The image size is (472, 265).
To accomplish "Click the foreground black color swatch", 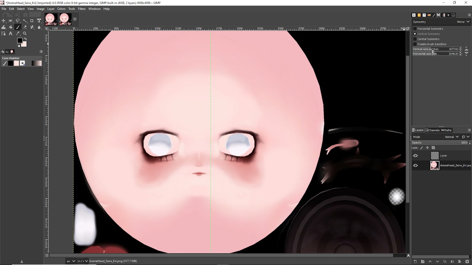I will [x=20, y=41].
